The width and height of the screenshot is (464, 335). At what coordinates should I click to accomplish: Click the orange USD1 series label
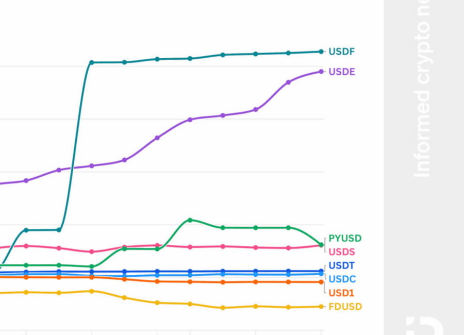point(341,293)
